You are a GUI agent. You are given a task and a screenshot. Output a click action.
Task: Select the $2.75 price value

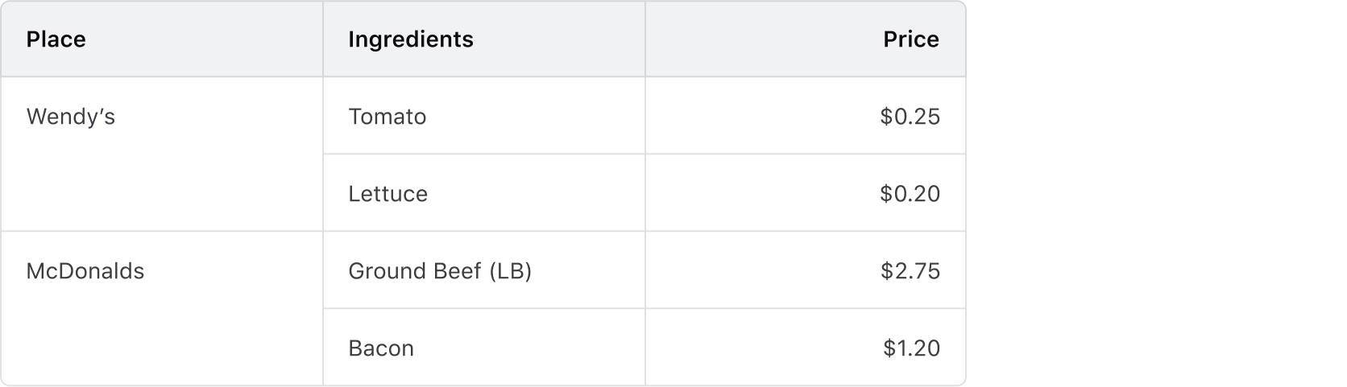(x=910, y=271)
